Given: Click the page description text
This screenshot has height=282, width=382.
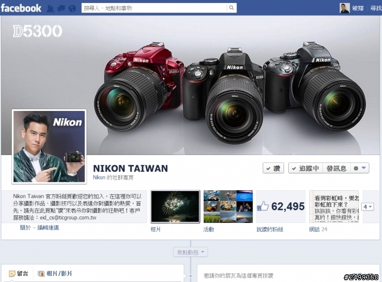Looking at the screenshot, I should coord(77,207).
